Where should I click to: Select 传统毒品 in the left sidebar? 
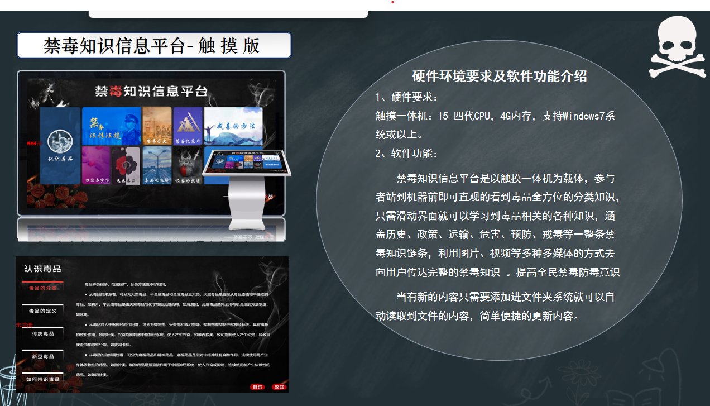click(43, 333)
